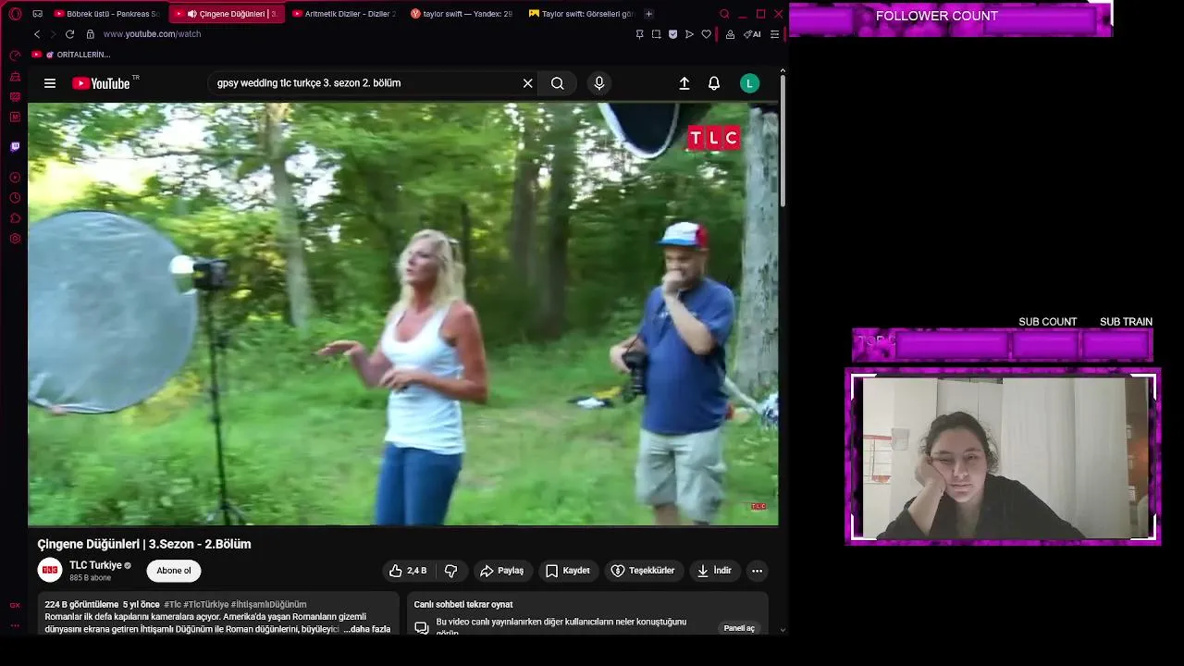Click the video player to pause

coord(403,314)
